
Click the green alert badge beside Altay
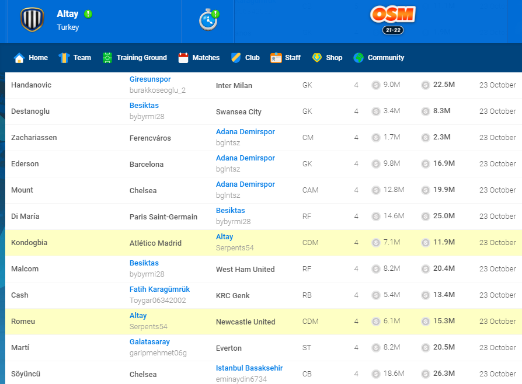click(88, 14)
